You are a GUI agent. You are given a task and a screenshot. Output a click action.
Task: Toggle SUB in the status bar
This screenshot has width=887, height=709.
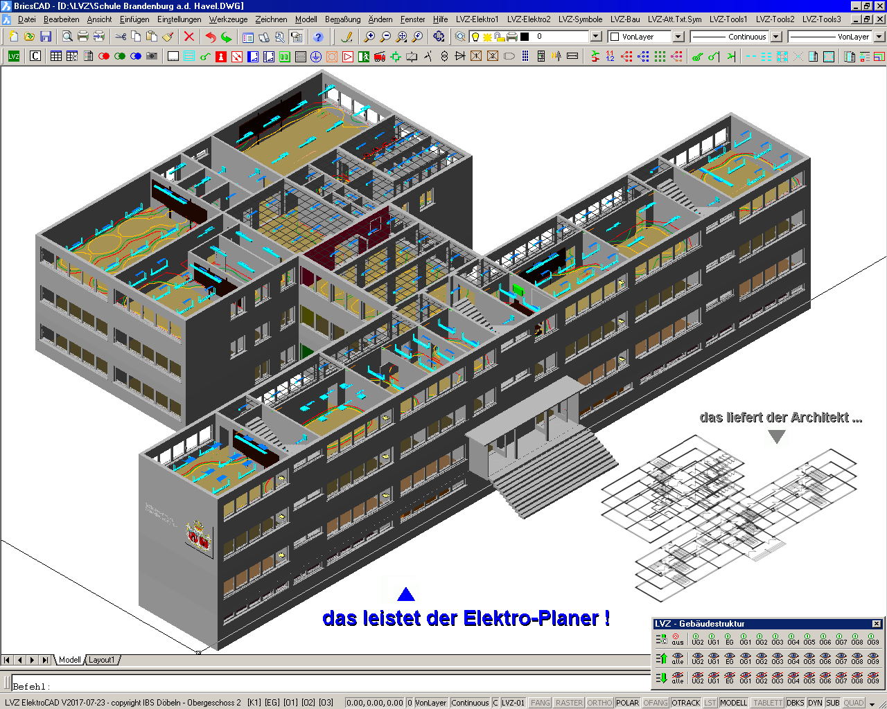tap(832, 703)
